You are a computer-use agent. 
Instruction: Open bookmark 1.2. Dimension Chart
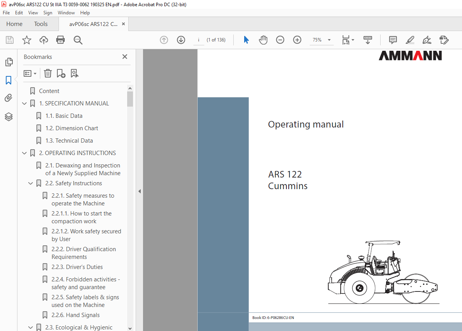coord(72,128)
